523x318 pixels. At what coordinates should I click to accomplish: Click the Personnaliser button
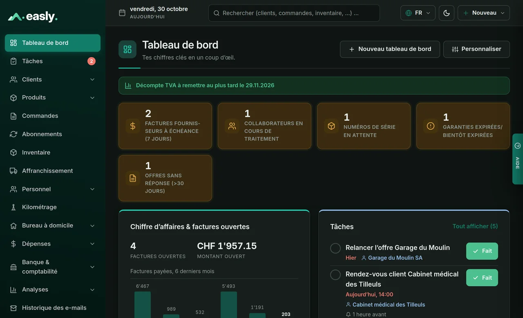click(476, 49)
